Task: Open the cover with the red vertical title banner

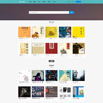Action: click(65, 48)
